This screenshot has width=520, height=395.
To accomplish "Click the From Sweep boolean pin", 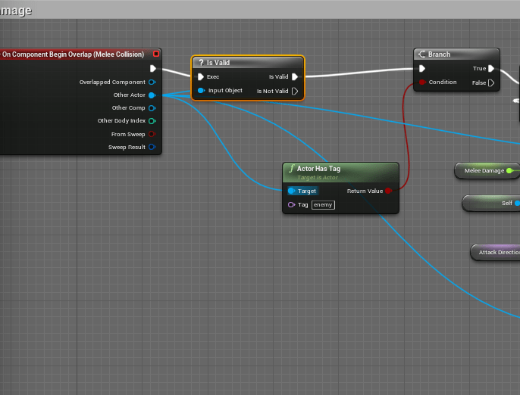I will 152,134.
